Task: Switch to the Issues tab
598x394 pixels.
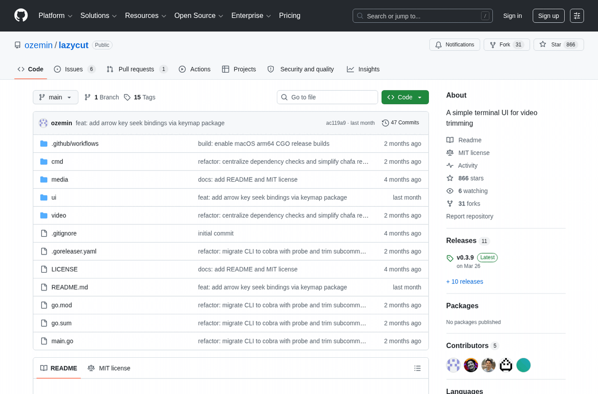Action: pos(75,69)
